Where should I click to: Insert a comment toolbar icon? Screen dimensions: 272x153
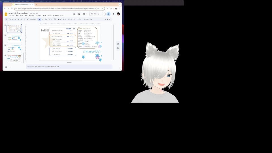tap(55, 20)
